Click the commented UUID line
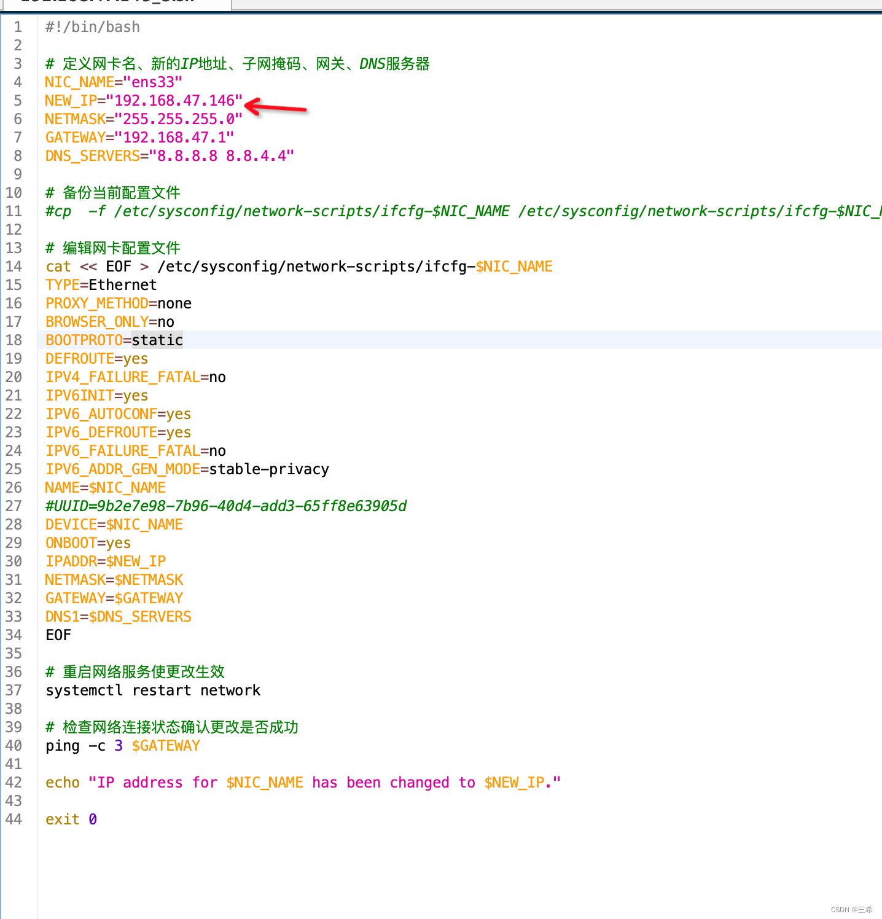Viewport: 882px width, 919px height. (225, 506)
